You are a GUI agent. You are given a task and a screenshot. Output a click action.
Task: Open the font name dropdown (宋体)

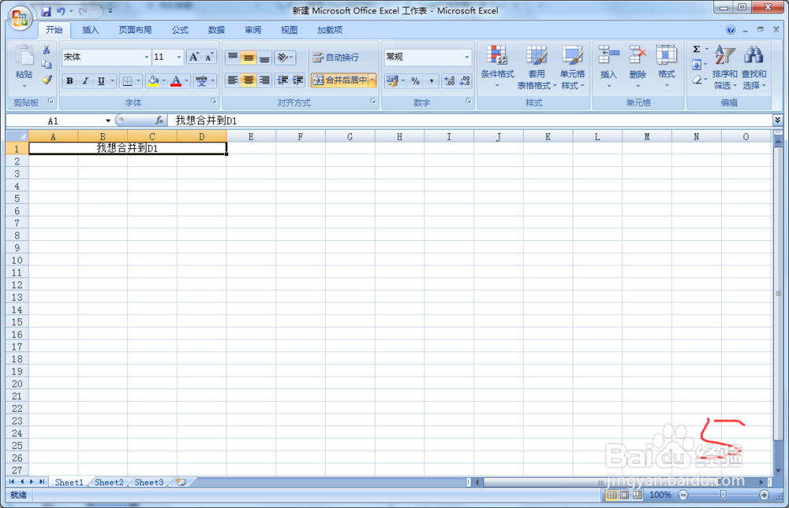pyautogui.click(x=147, y=57)
